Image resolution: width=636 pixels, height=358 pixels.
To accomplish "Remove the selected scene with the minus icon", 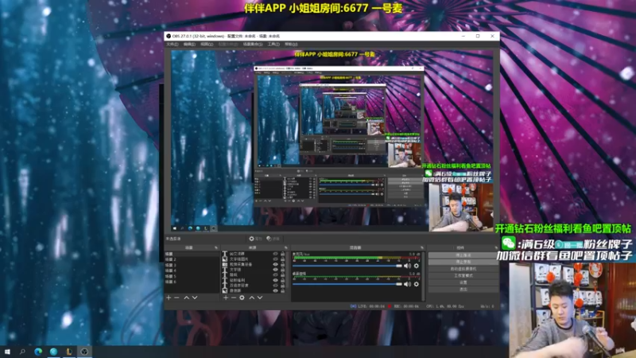I will coord(176,298).
